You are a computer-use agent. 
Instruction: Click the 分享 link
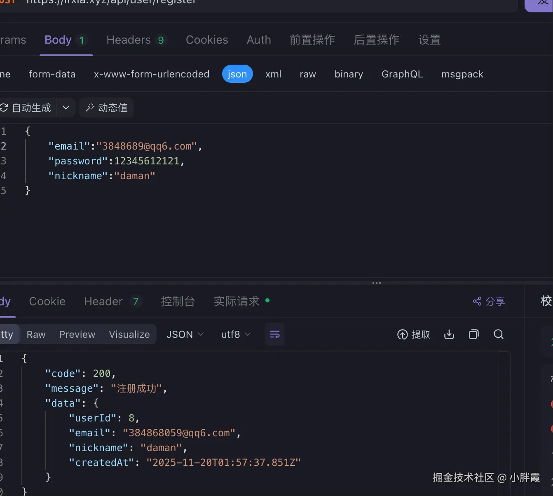point(489,302)
